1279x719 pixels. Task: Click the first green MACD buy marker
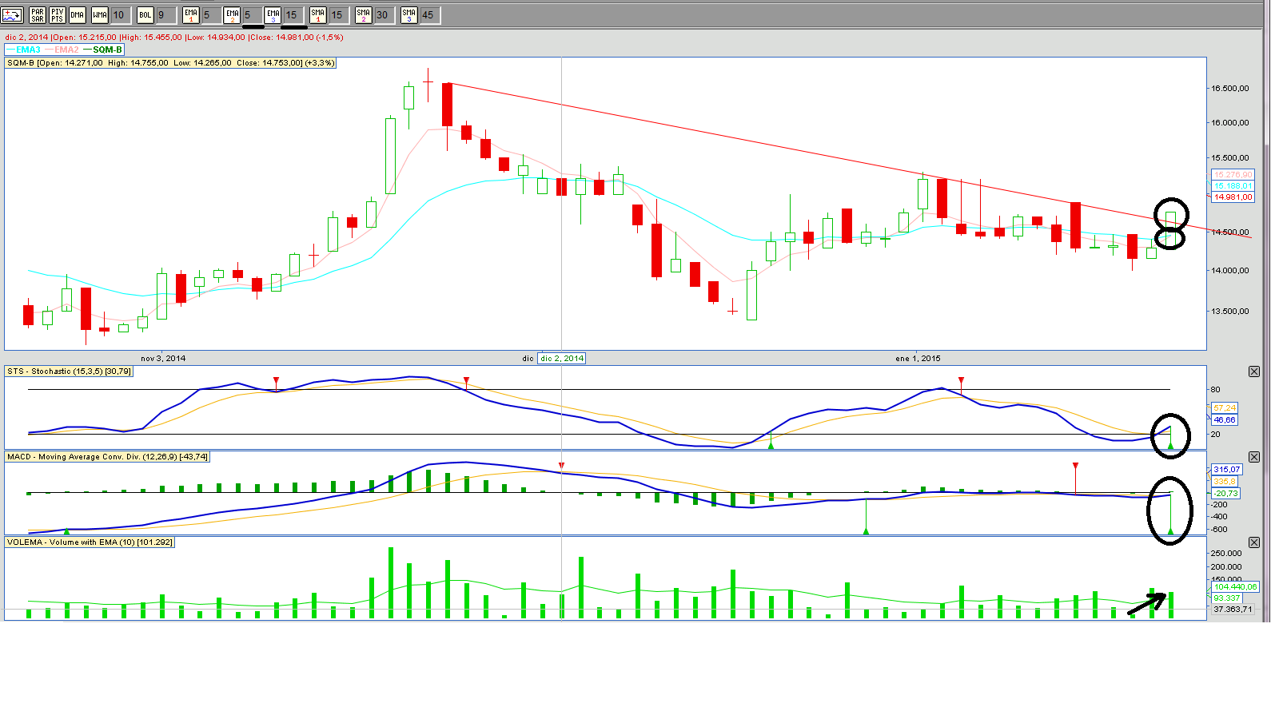coord(66,531)
